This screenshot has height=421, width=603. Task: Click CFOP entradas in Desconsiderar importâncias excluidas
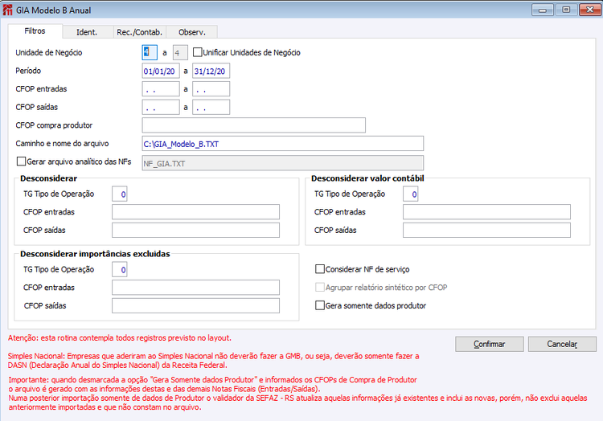point(195,288)
